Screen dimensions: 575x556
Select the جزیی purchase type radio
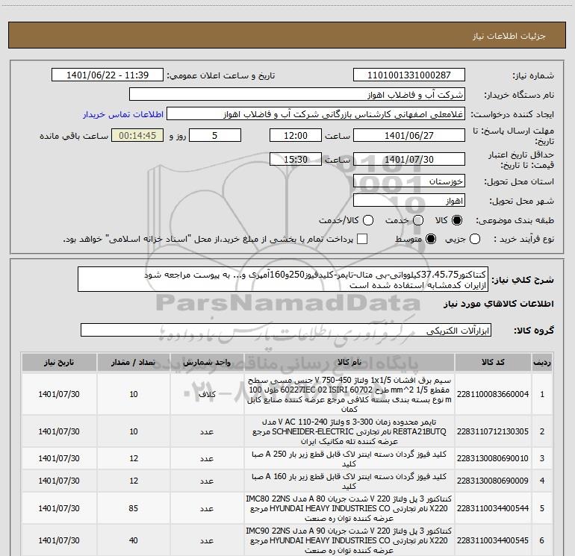[x=475, y=239]
